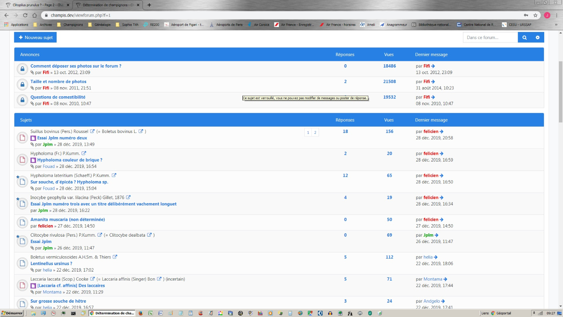Jump to last message by Fifi in Taille topic
Viewport: 563px width, 317px height.
pos(433,82)
